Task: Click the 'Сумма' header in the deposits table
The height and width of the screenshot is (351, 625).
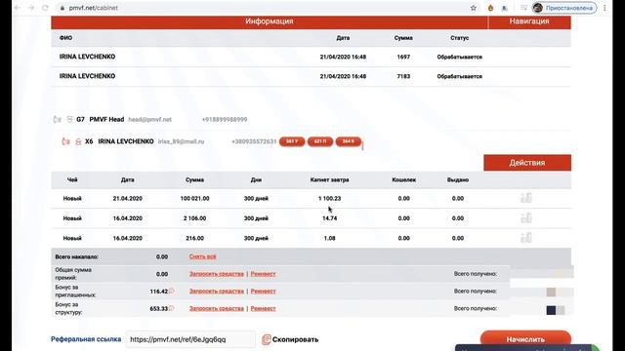Action: 194,179
